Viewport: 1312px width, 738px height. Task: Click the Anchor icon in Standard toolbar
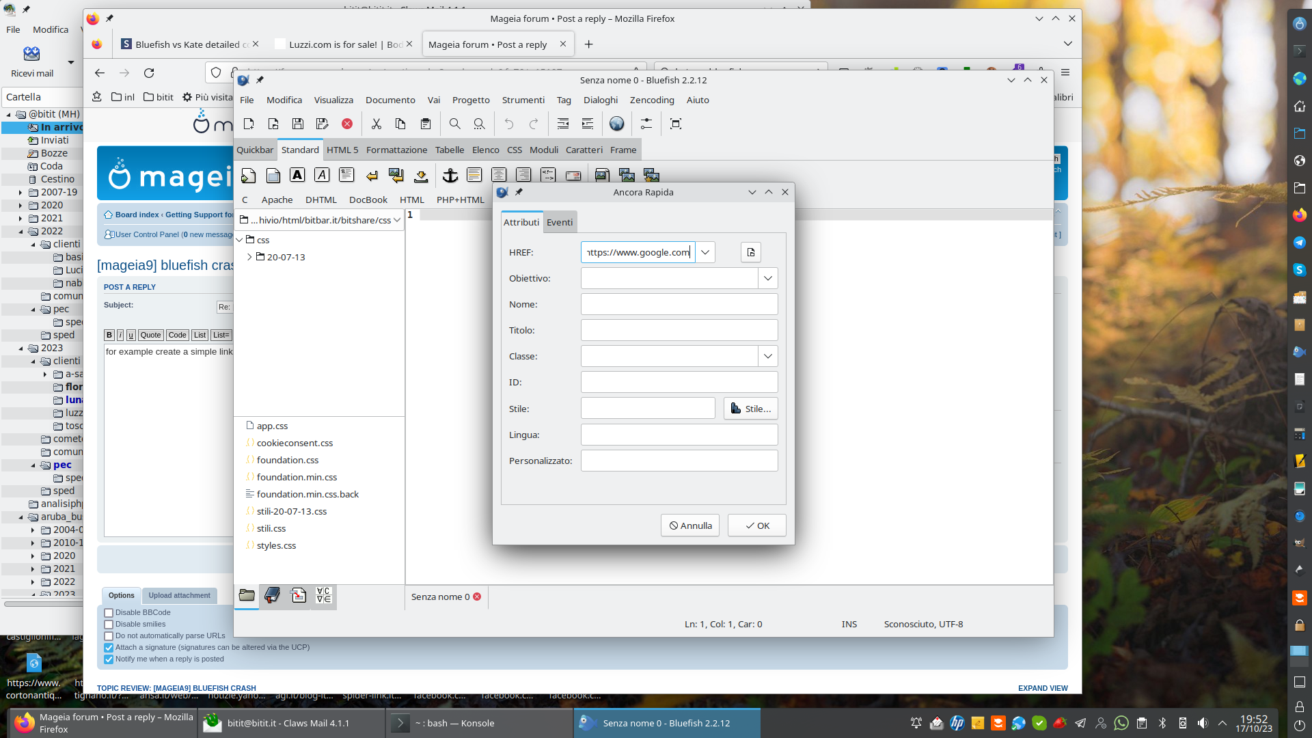coord(450,175)
